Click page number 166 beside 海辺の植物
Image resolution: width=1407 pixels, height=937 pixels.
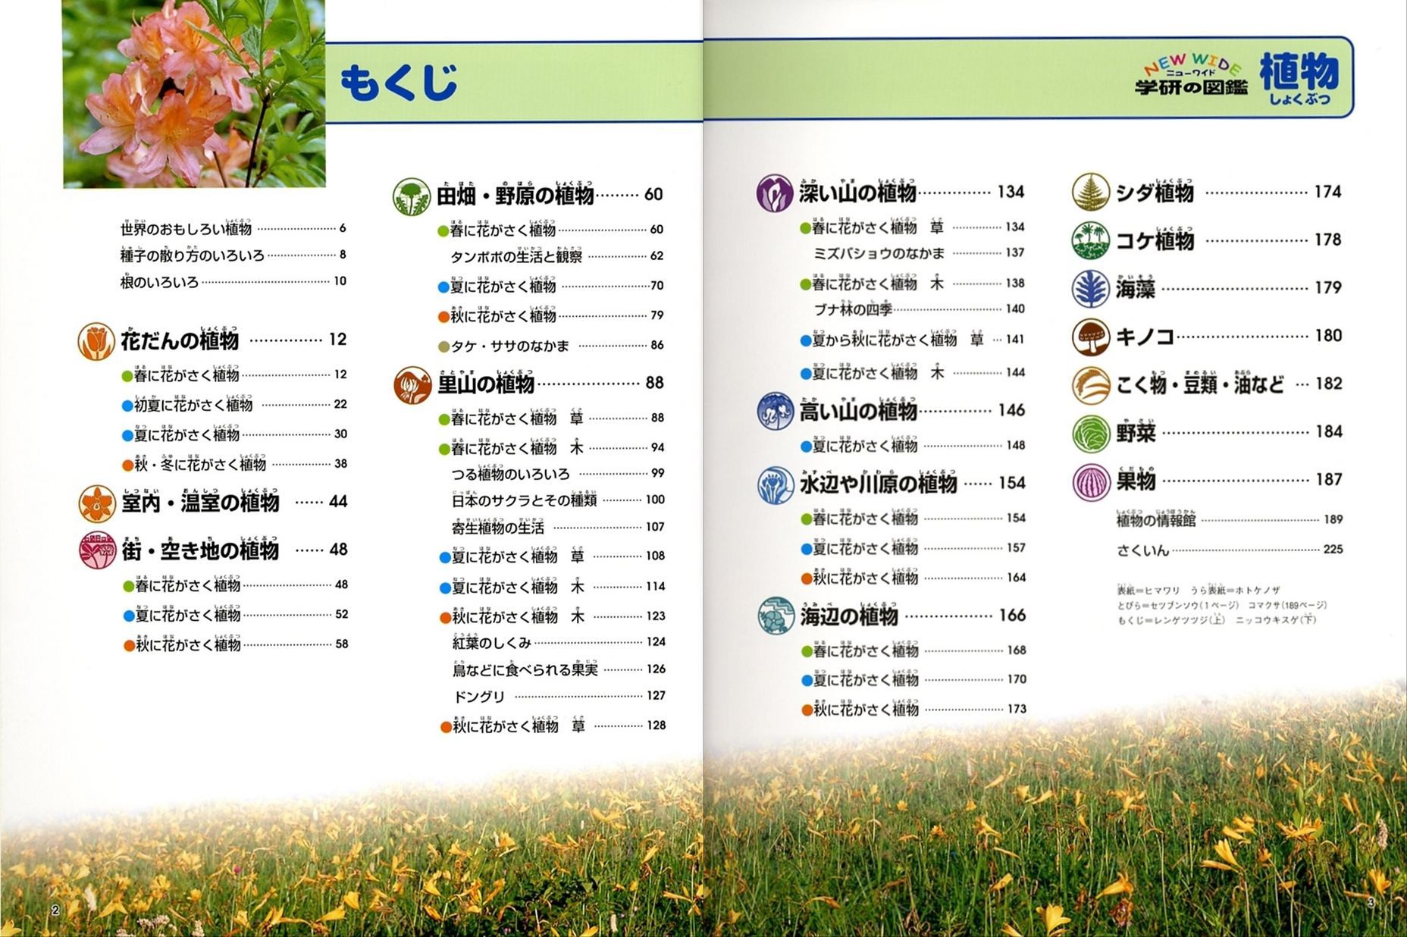(x=1012, y=615)
